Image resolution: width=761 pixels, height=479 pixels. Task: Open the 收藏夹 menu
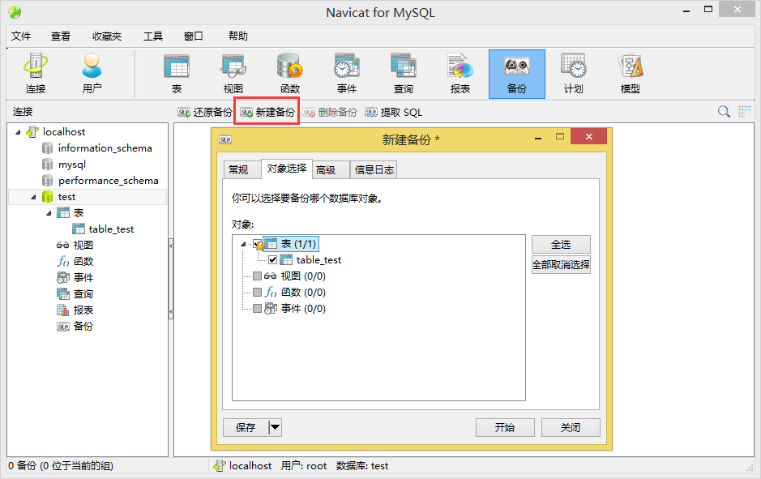click(x=107, y=36)
